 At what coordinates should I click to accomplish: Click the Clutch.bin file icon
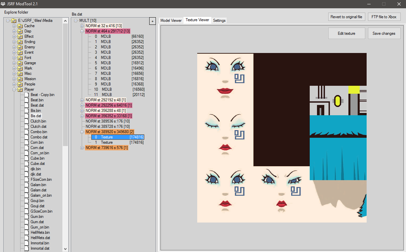pyautogui.click(x=26, y=121)
